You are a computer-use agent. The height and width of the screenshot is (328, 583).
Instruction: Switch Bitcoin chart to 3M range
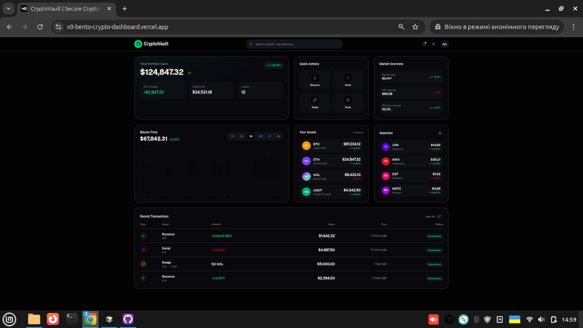point(260,136)
